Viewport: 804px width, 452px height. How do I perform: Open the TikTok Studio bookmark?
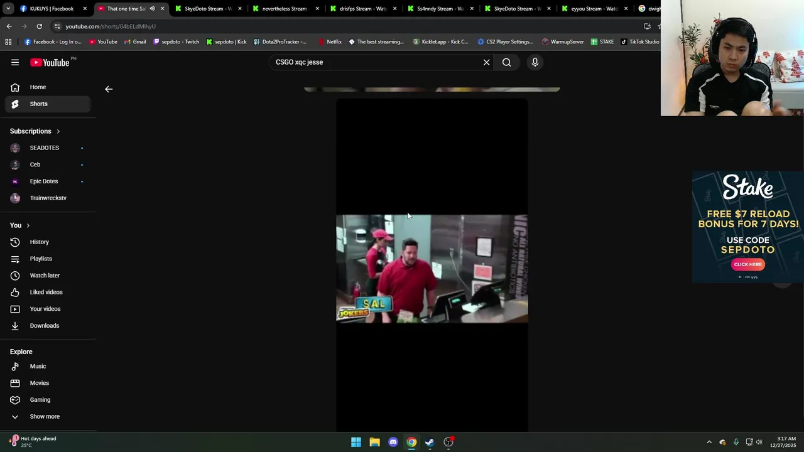tap(639, 42)
